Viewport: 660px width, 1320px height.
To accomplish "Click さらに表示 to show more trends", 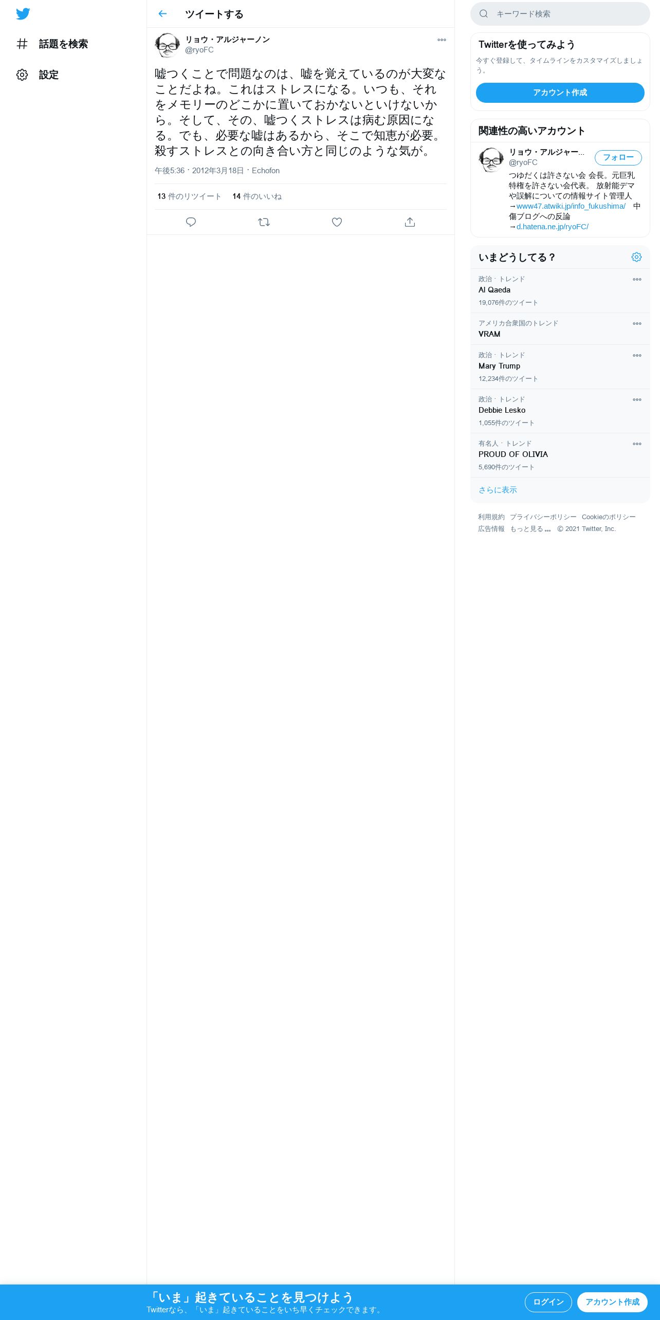I will coord(498,490).
